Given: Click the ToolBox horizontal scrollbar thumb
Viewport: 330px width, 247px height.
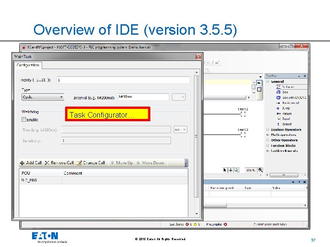Looking at the screenshot, I should [284, 175].
